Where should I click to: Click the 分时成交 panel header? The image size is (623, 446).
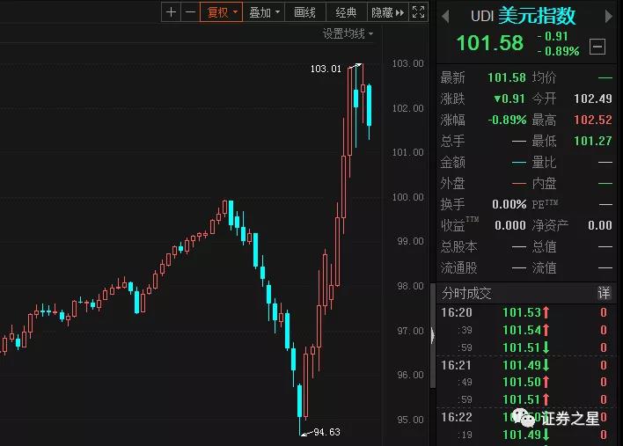point(467,292)
